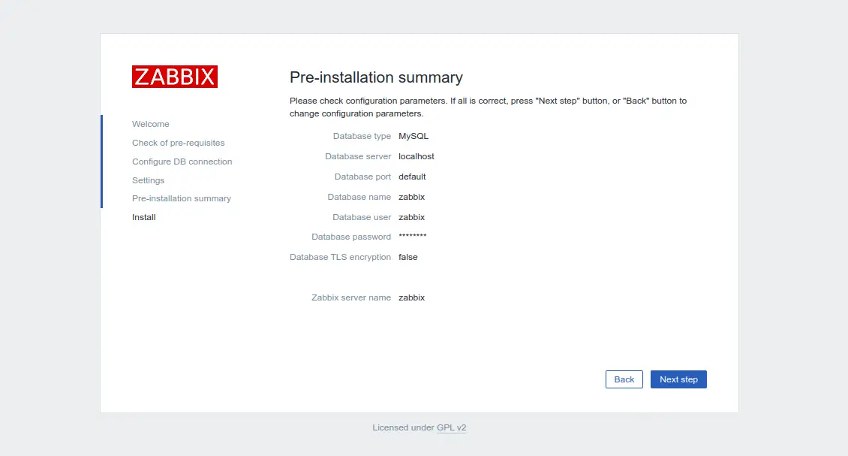Viewport: 848px width, 456px height.
Task: Click the localhost database server value
Action: click(416, 156)
